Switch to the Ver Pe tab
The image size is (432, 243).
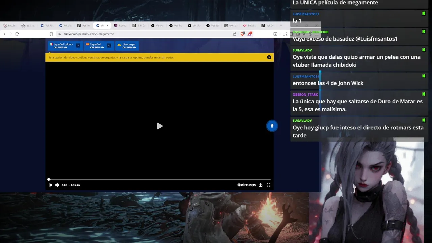[158, 26]
